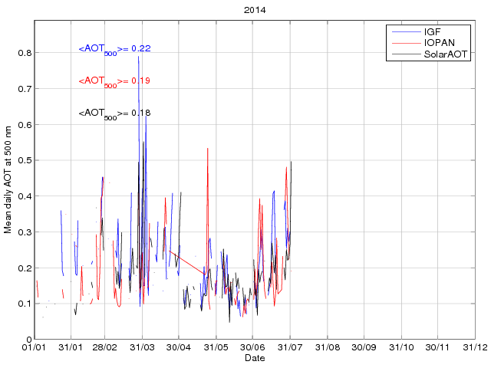Select the SolarAOT legend entry text

coord(447,55)
